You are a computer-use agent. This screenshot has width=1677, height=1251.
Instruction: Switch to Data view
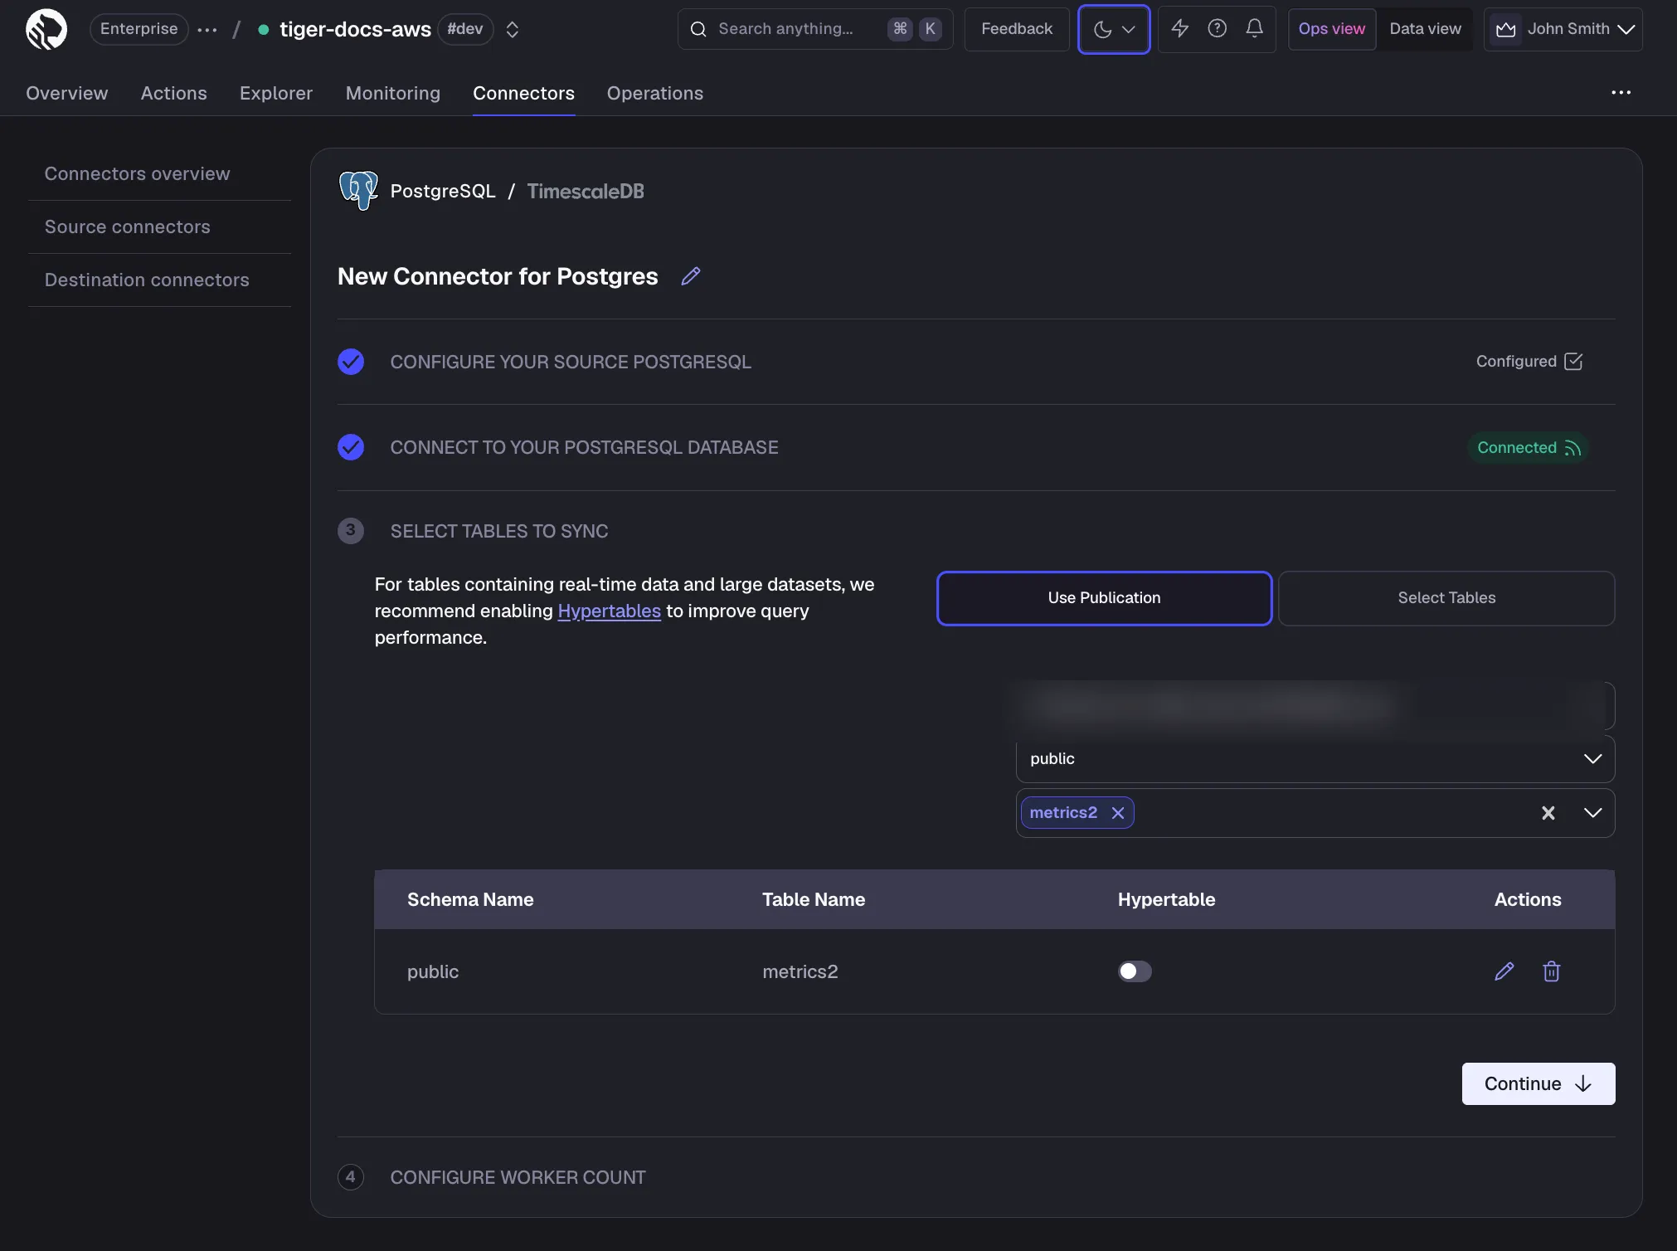1425,29
